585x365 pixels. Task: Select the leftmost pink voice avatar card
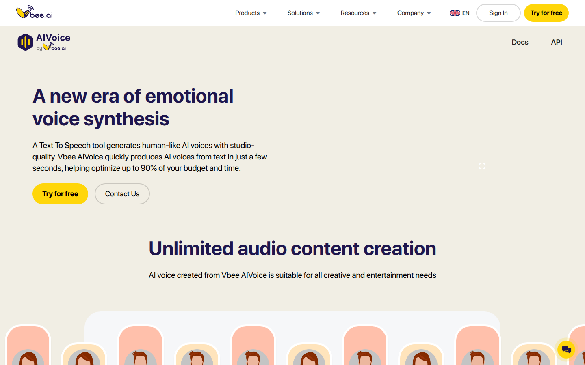(x=28, y=346)
